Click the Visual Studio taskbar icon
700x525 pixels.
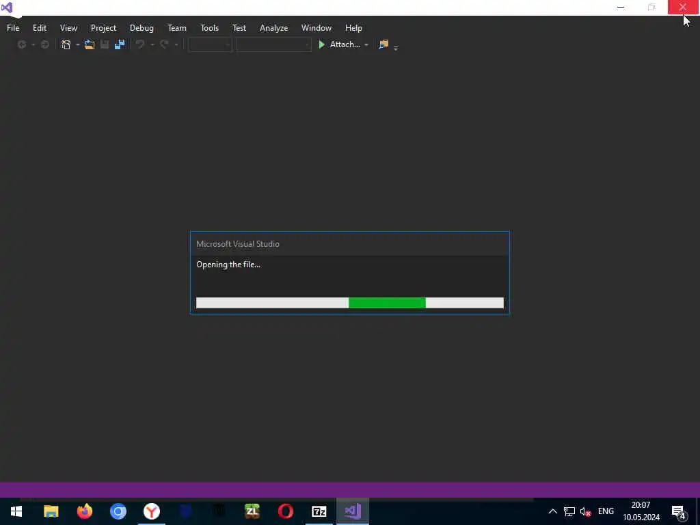click(353, 511)
